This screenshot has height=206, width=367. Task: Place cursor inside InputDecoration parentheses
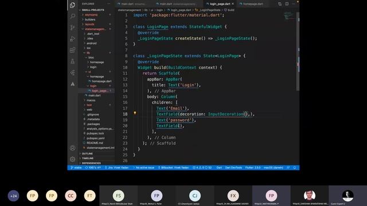pyautogui.click(x=246, y=114)
